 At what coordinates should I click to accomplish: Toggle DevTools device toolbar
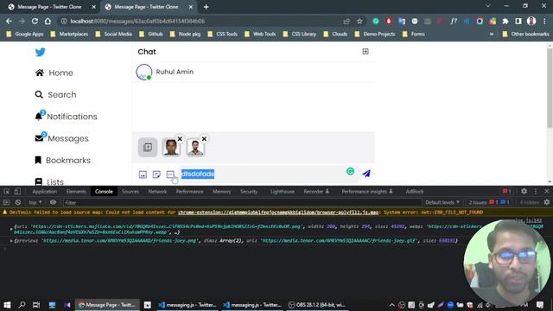pyautogui.click(x=17, y=192)
